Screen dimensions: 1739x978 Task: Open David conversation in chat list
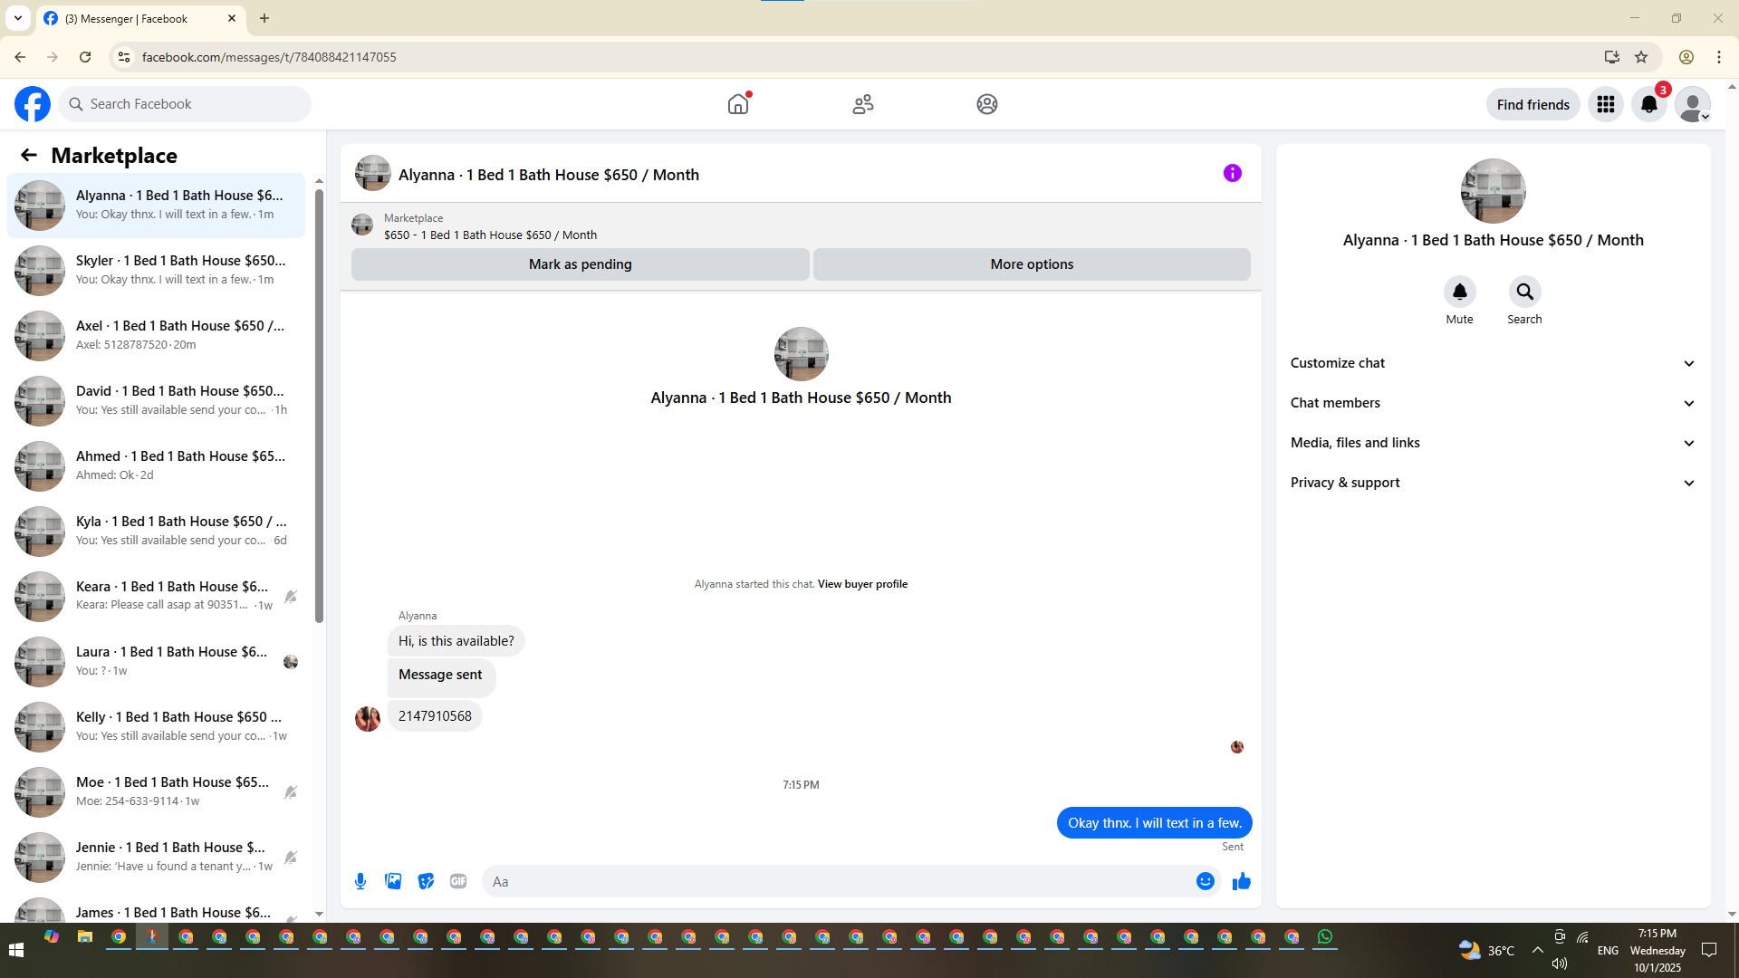point(157,401)
